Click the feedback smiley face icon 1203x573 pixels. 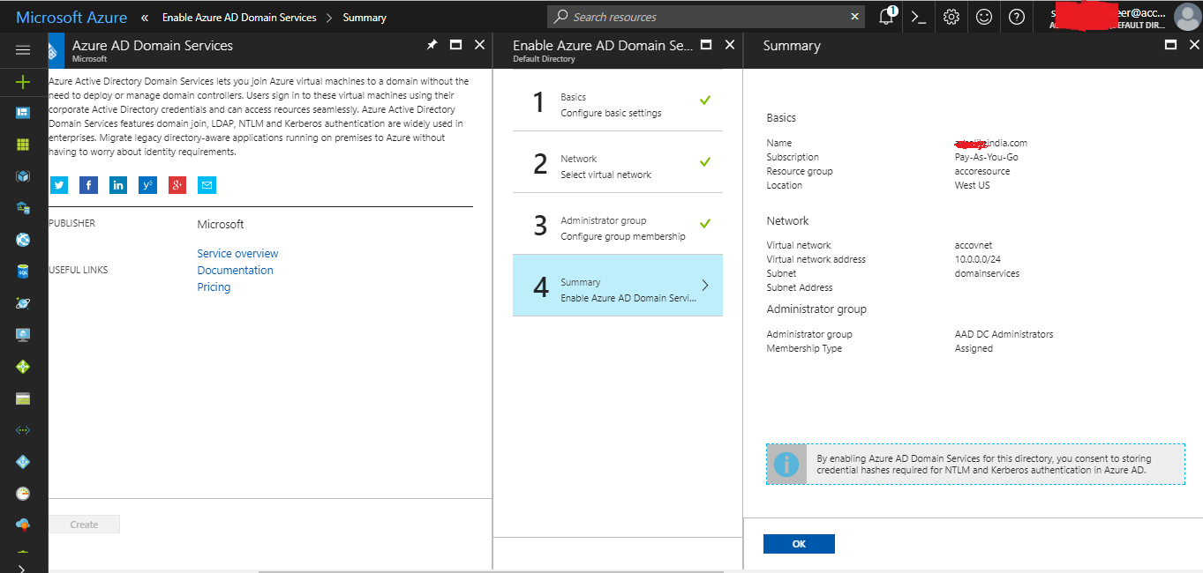(983, 17)
